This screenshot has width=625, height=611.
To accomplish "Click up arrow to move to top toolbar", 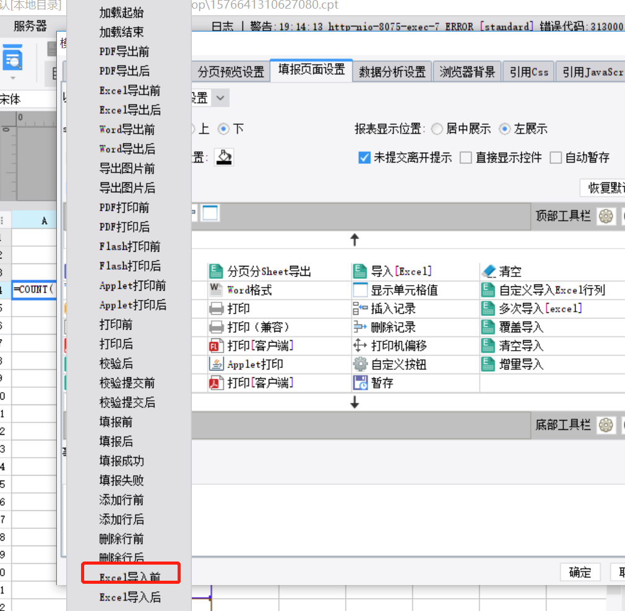I will [355, 240].
